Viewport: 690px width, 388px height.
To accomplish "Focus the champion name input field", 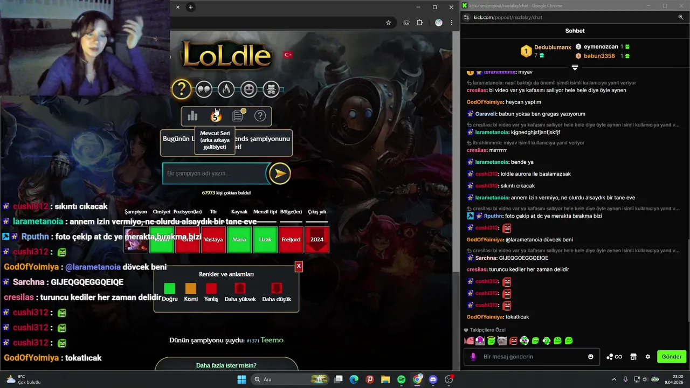I will [x=216, y=174].
